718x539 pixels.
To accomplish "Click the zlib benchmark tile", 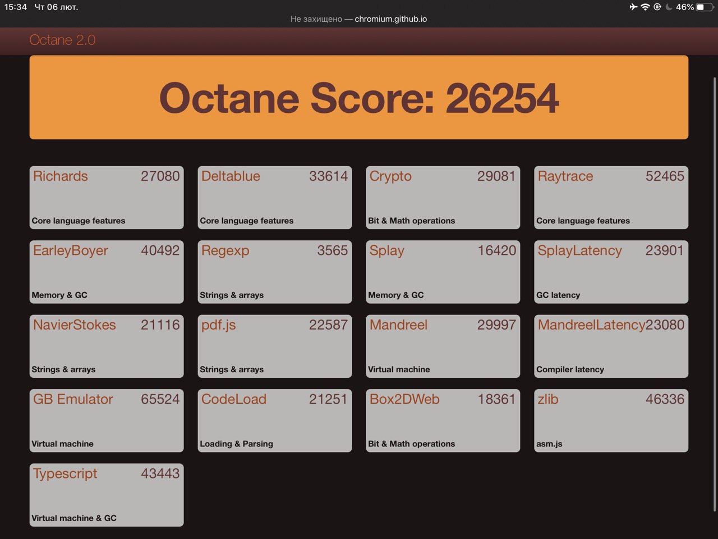I will 611,421.
